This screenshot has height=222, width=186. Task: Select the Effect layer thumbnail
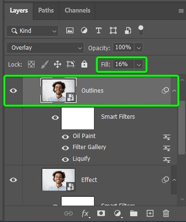[x=58, y=180]
